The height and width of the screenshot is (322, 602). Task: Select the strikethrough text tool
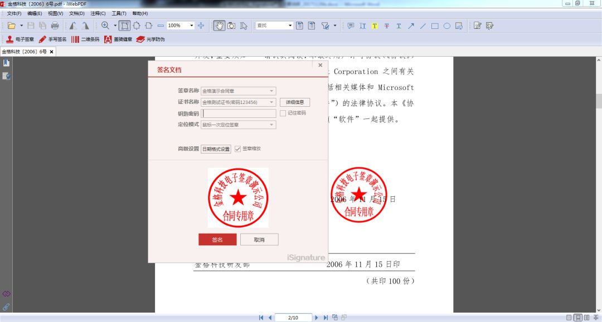[x=387, y=26]
